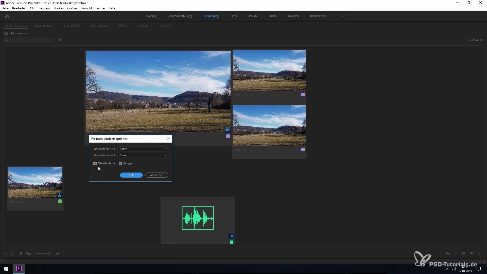Click the find-by-camera icon beside search field
The image size is (487, 274).
61,40
